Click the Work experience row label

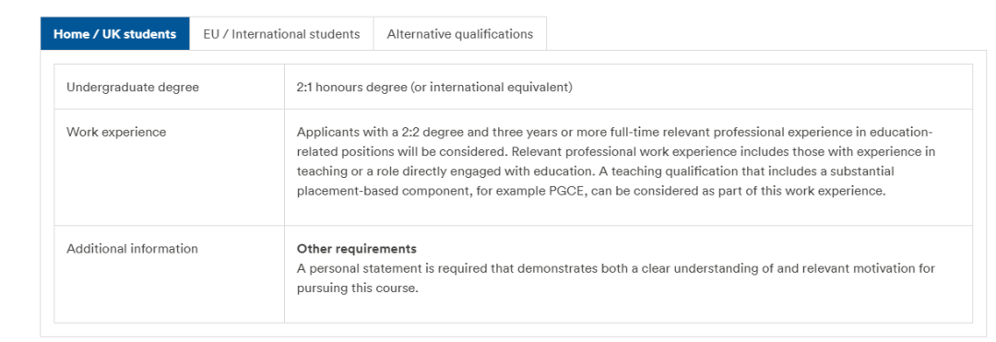(116, 132)
